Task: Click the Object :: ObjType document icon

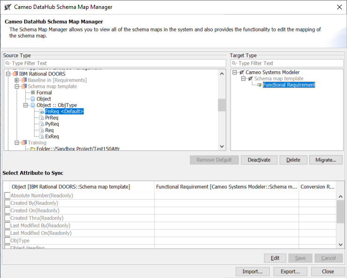Action: [x=33, y=105]
